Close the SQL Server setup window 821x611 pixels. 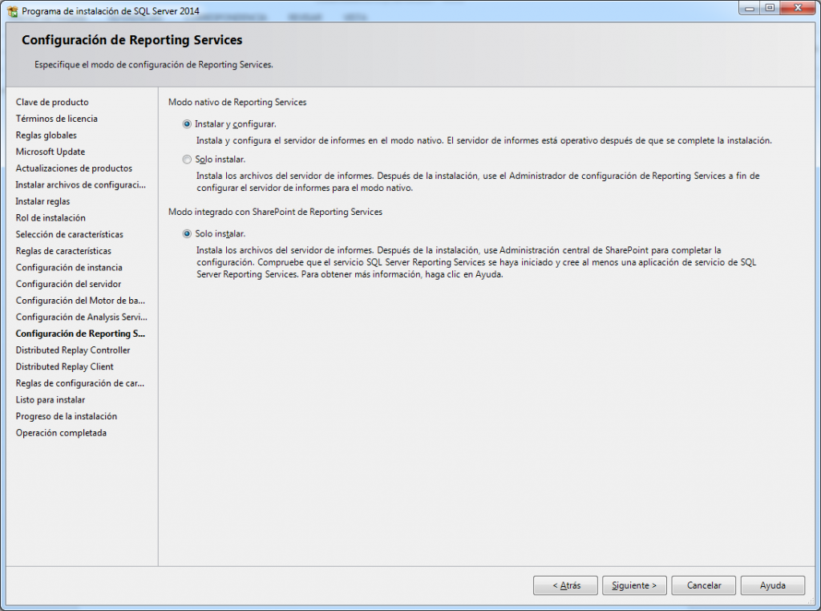pos(798,7)
